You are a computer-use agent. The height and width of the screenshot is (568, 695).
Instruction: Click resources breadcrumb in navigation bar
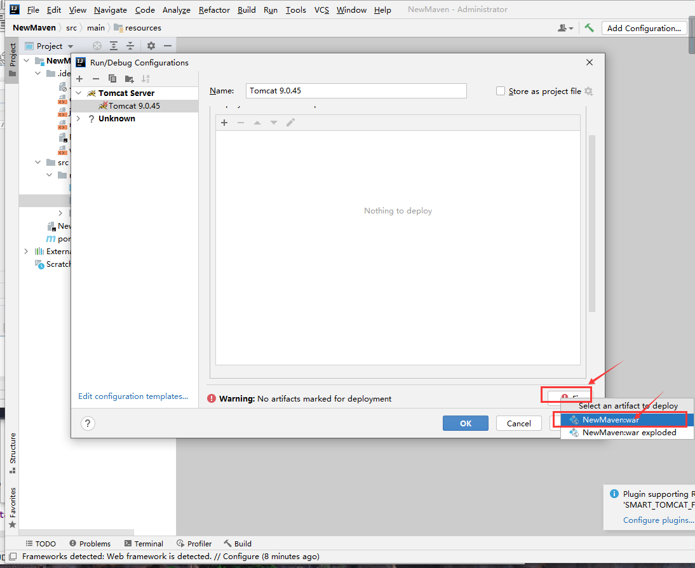[138, 28]
